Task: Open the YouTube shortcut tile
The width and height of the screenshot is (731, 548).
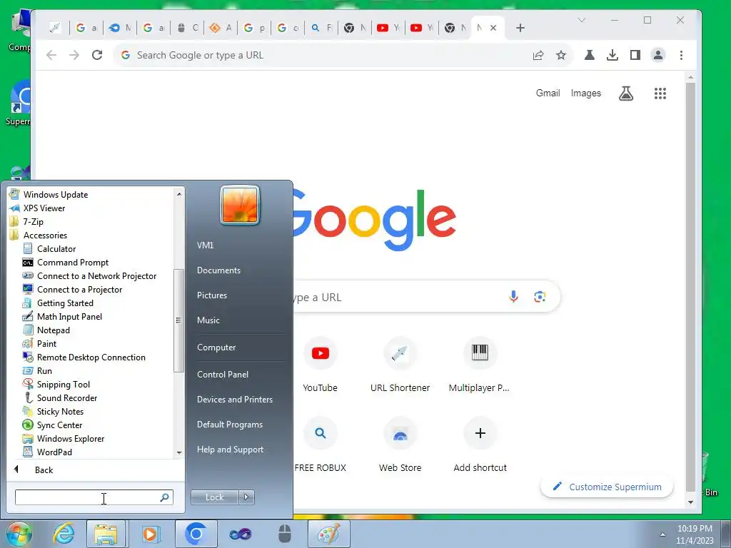Action: coord(320,365)
